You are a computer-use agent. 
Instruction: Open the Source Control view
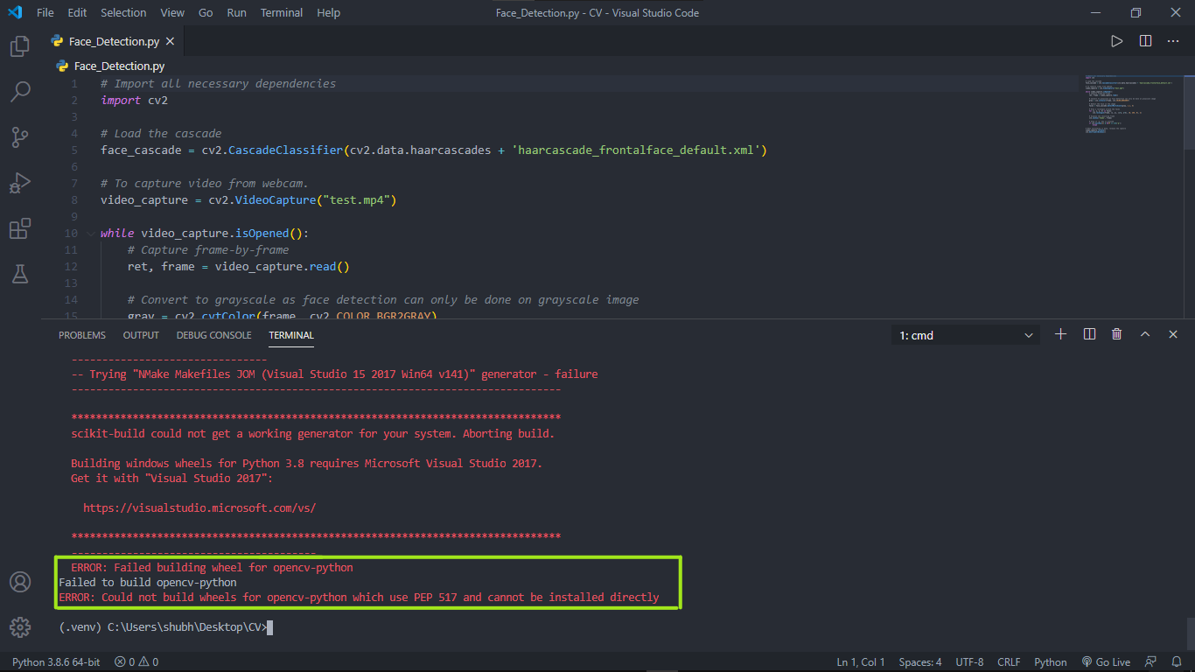tap(19, 136)
